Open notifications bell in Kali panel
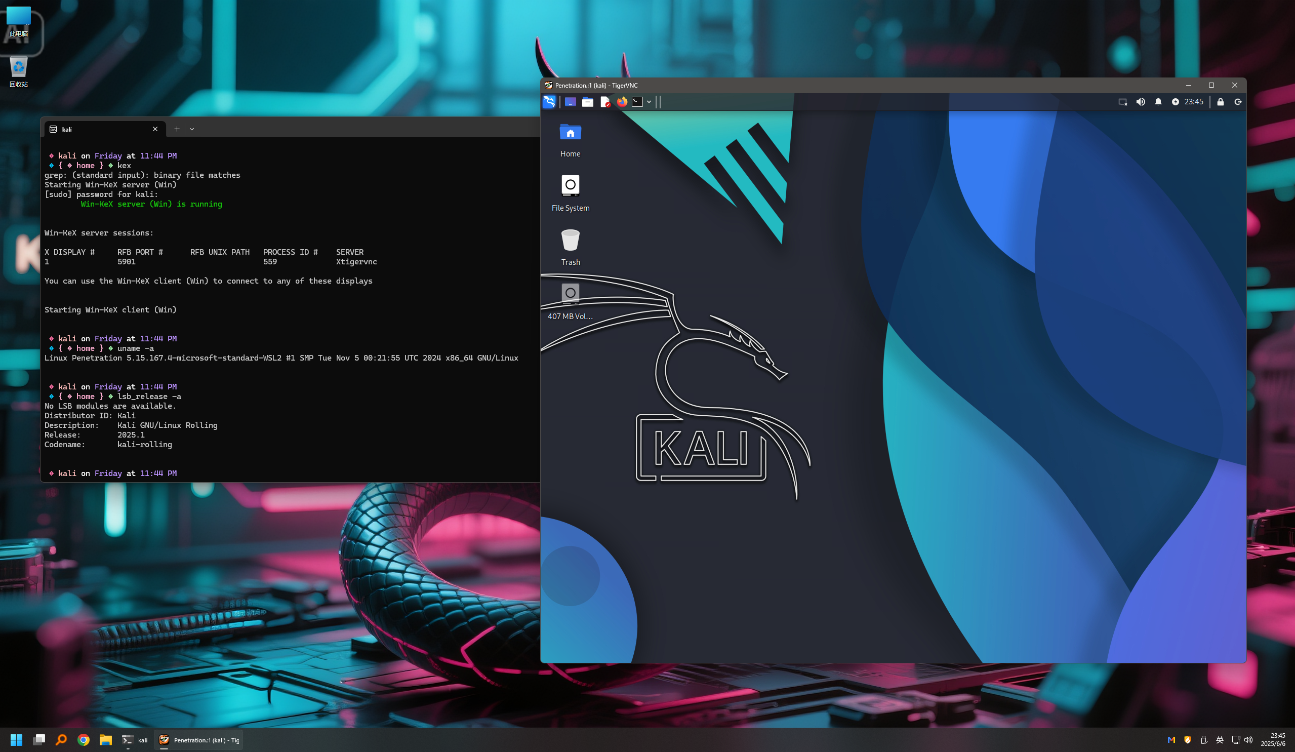The image size is (1295, 752). (1158, 102)
